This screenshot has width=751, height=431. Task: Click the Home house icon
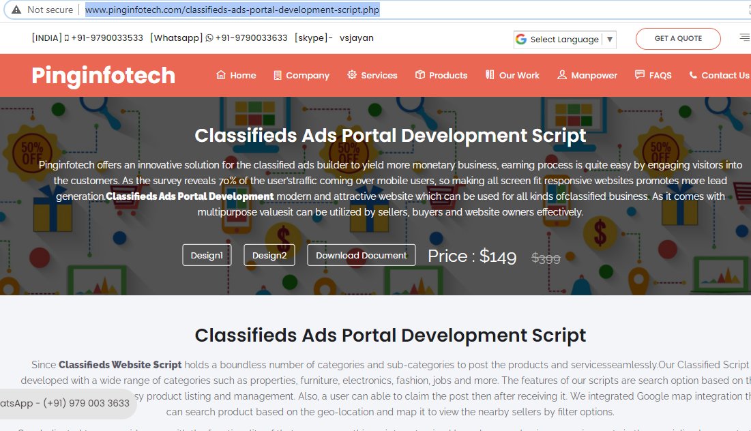pyautogui.click(x=221, y=75)
